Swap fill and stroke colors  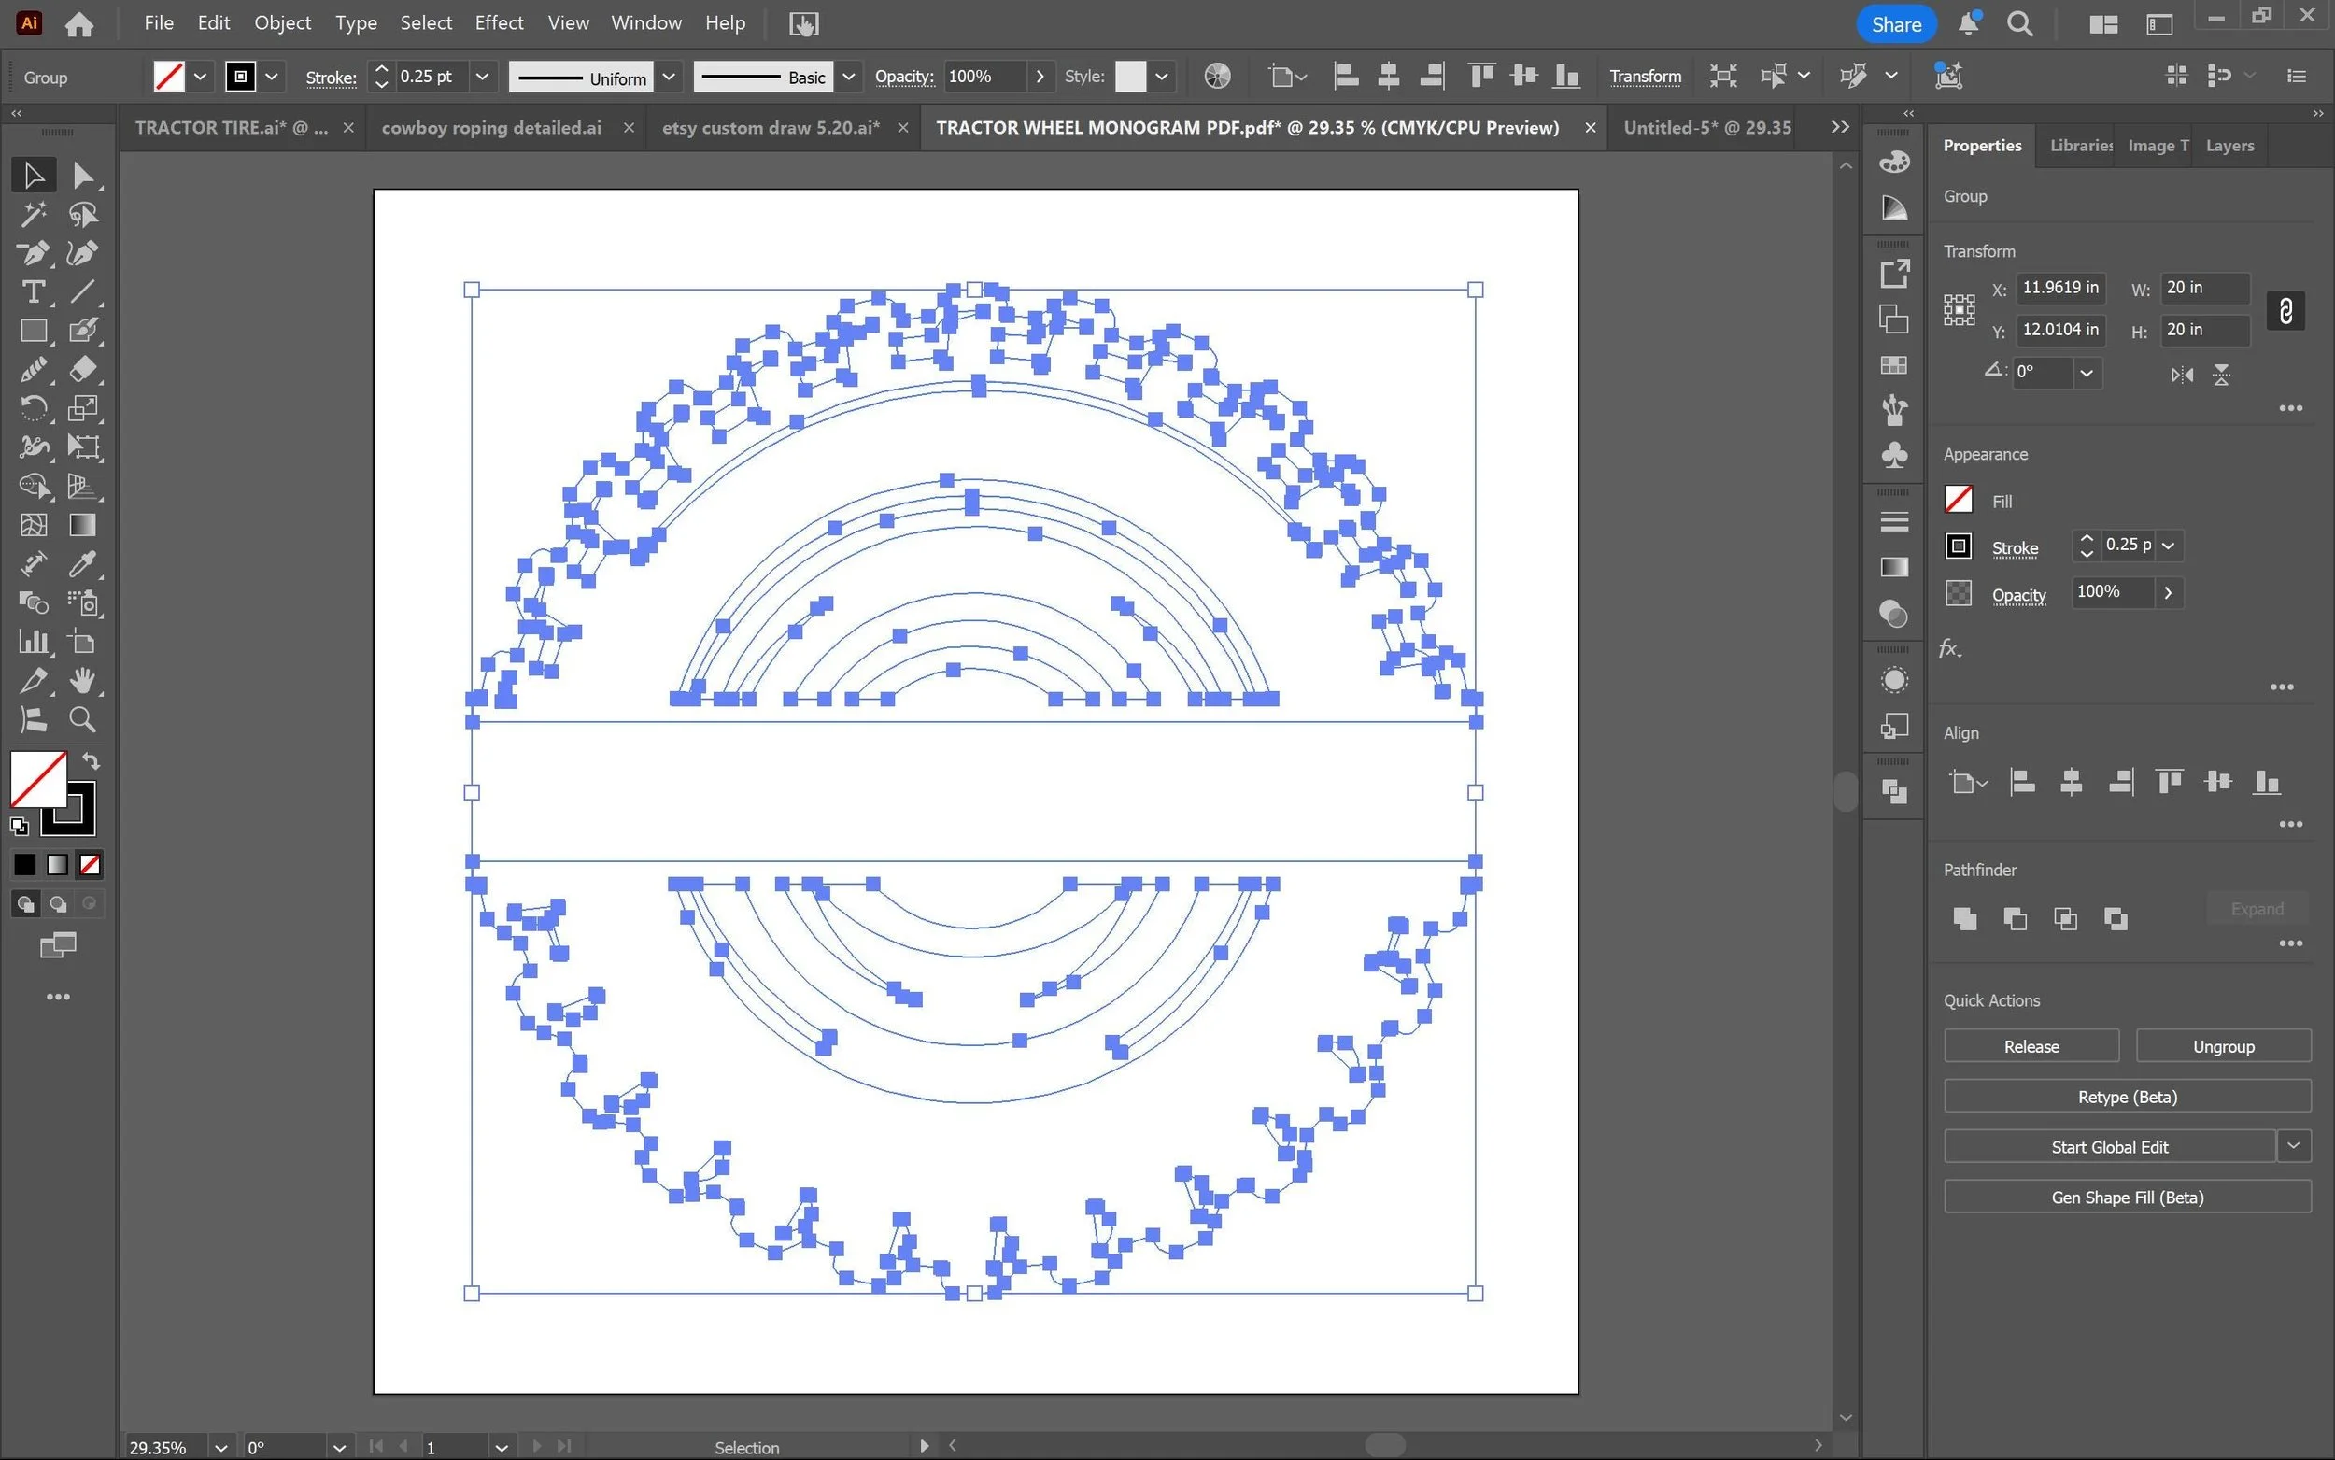(x=91, y=761)
